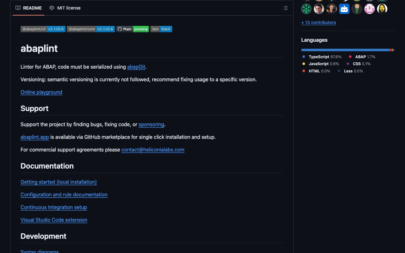Click the ABAP 1.7% language entry

coord(362,57)
